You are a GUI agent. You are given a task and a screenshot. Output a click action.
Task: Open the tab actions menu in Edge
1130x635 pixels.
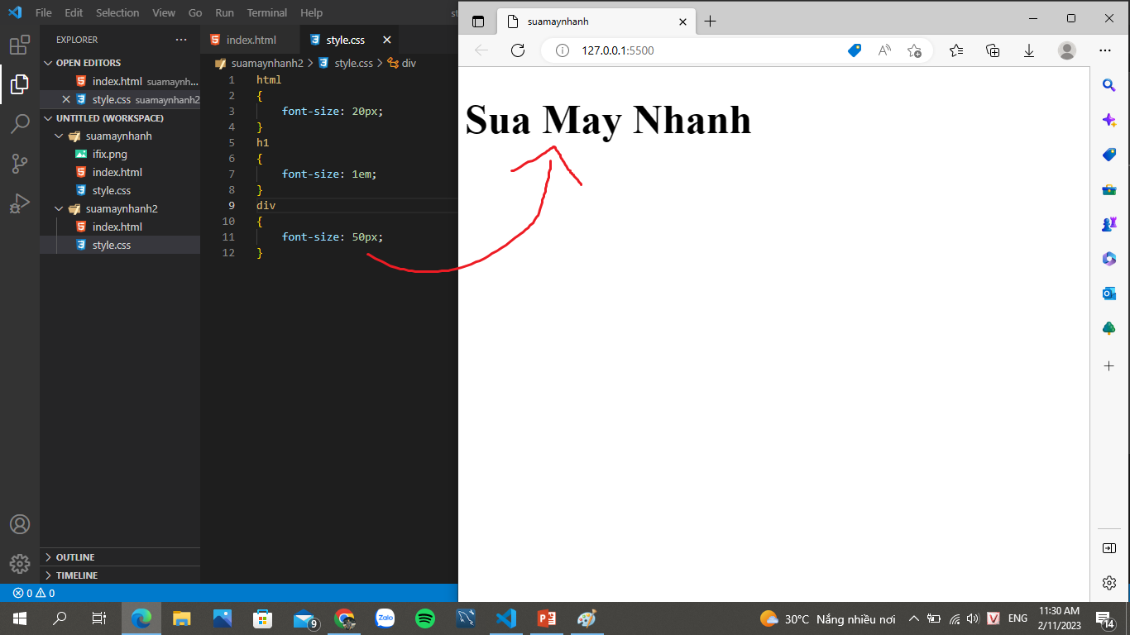click(478, 21)
